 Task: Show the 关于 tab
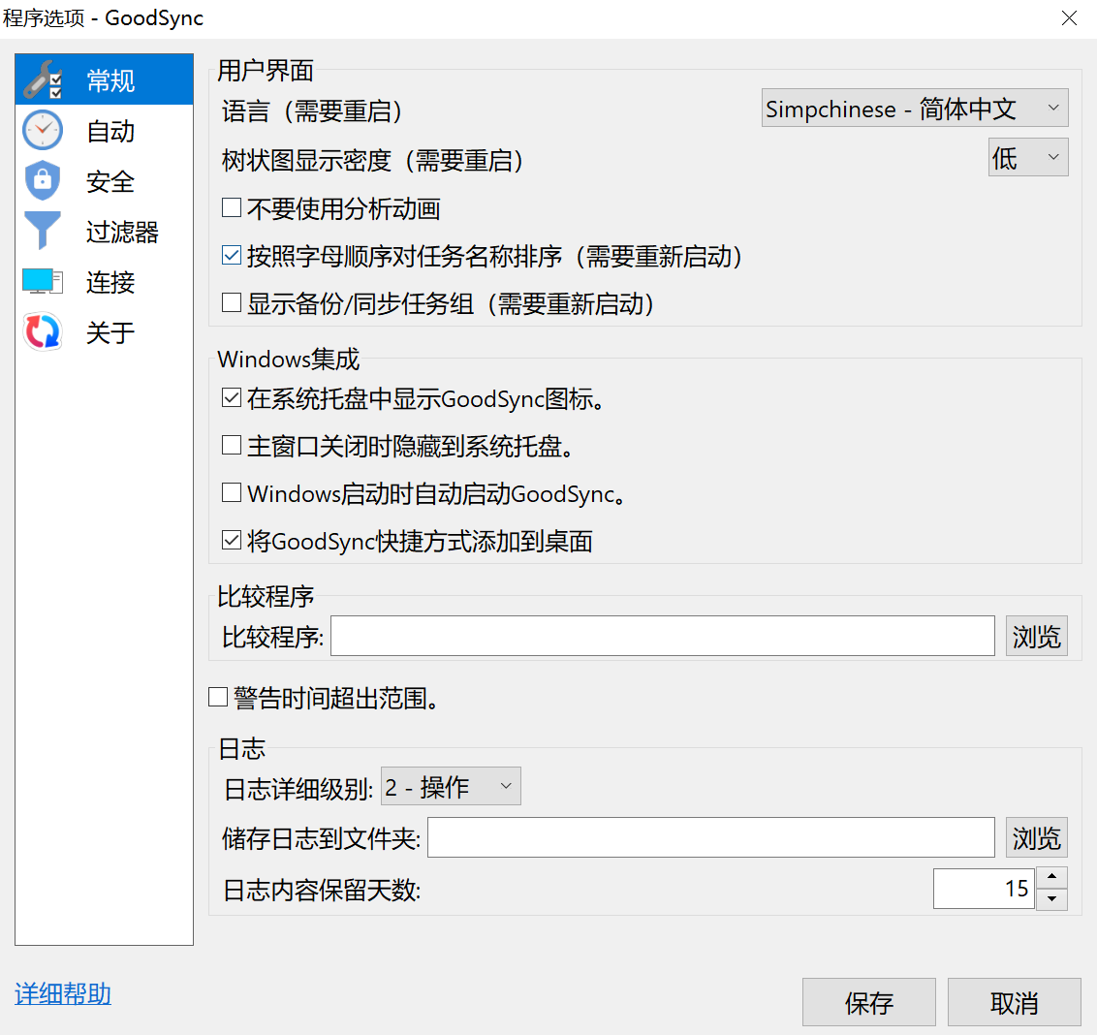pyautogui.click(x=105, y=331)
